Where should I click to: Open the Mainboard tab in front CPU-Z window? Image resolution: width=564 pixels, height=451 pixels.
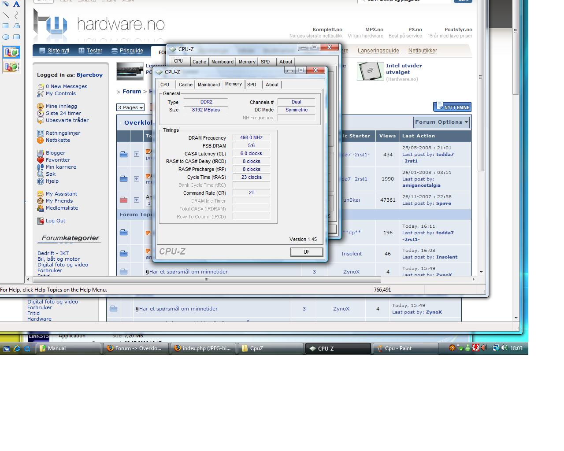tap(209, 85)
